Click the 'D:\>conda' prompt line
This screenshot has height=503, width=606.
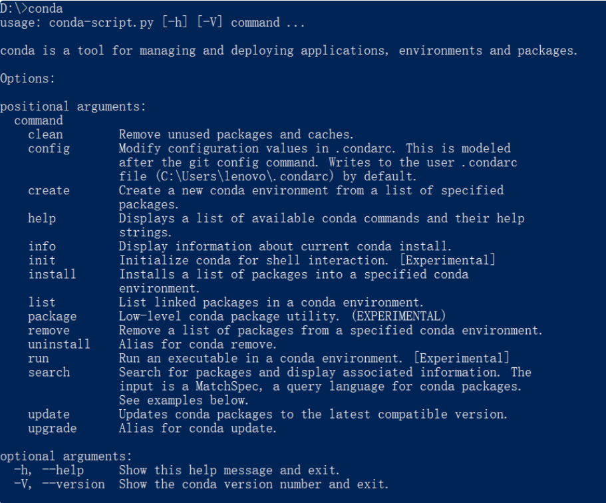click(31, 9)
